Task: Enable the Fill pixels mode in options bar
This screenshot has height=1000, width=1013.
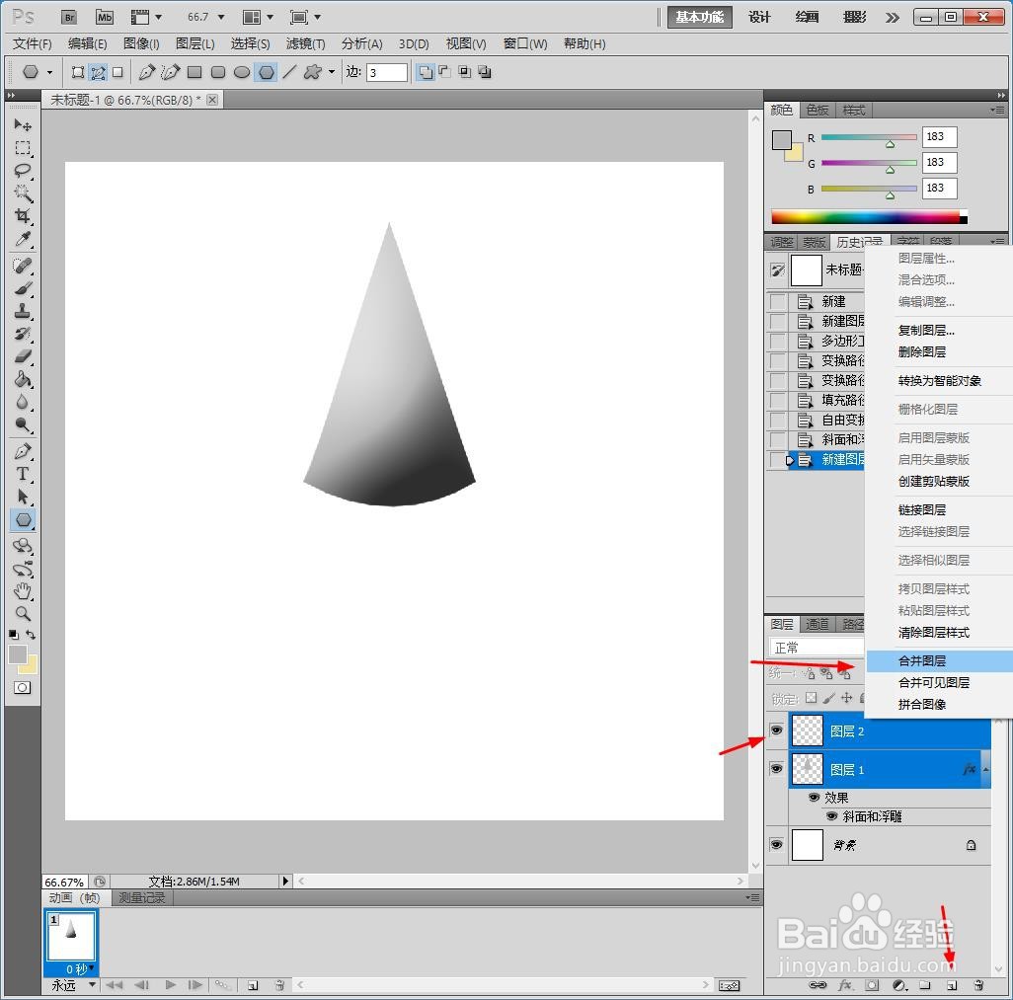Action: coord(117,72)
